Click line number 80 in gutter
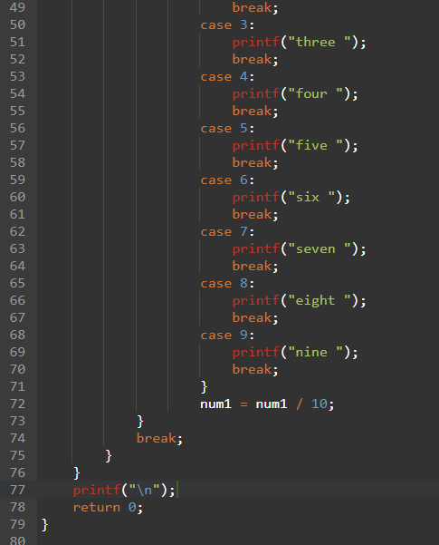This screenshot has width=439, height=545. (x=17, y=540)
